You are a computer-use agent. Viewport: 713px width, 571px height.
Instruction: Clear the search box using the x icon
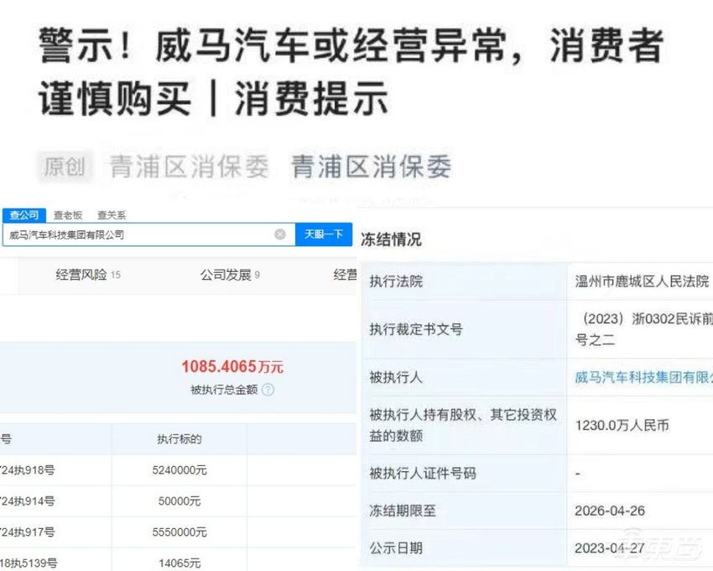click(x=281, y=234)
